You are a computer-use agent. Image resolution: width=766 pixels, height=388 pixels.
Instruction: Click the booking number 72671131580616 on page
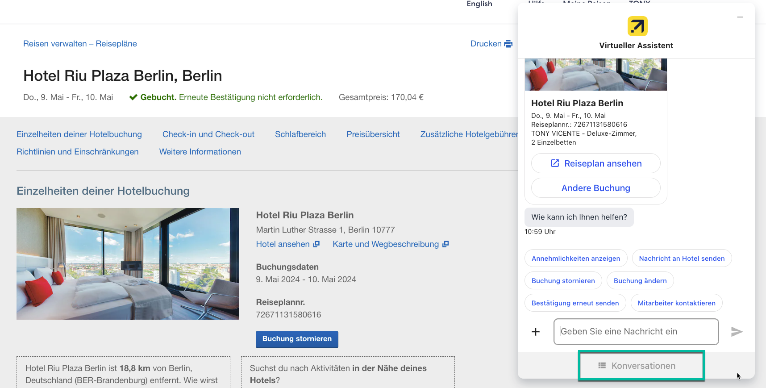click(288, 315)
